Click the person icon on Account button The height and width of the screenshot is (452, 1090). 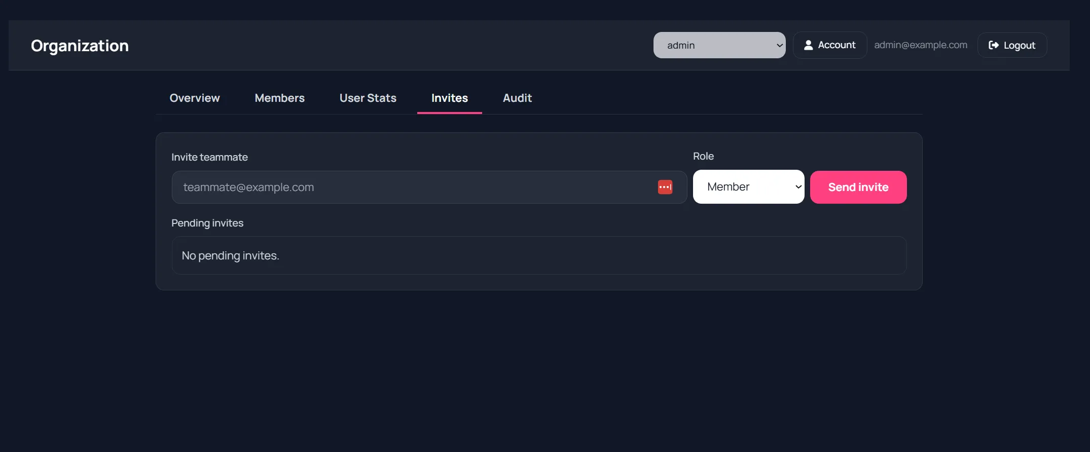pyautogui.click(x=808, y=45)
